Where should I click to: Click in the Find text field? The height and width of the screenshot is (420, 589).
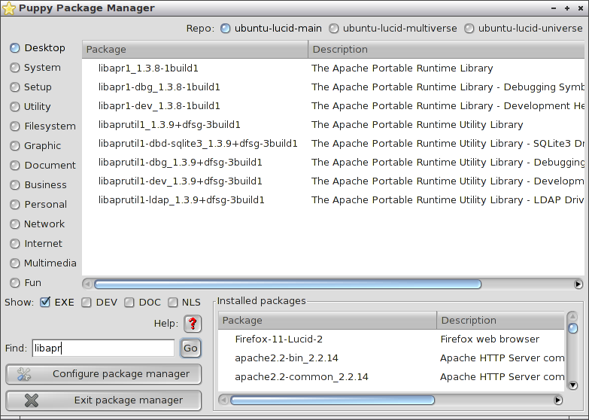102,348
